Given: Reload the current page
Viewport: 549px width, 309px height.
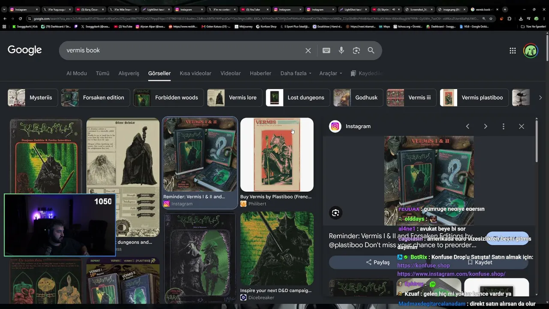Looking at the screenshot, I should 21,18.
